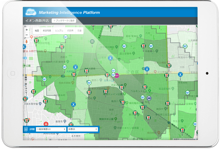Click the Marketing Intelligence Platform title
Screen dimensions: 220x152
[69, 13]
